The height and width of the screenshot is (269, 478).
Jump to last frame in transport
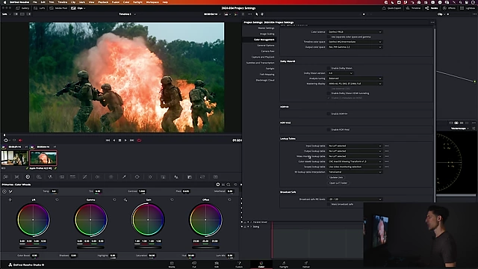pyautogui.click(x=131, y=140)
